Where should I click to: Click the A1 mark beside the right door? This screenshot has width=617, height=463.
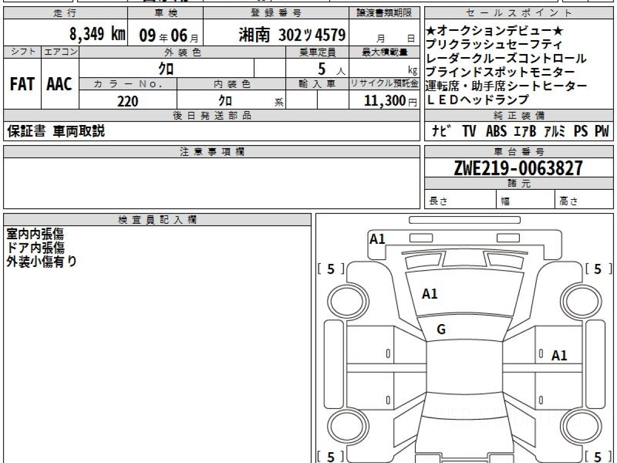click(559, 355)
